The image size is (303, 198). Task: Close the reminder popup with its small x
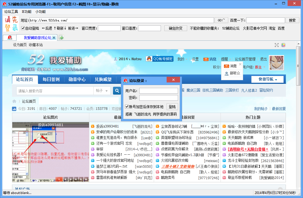[x=240, y=64]
